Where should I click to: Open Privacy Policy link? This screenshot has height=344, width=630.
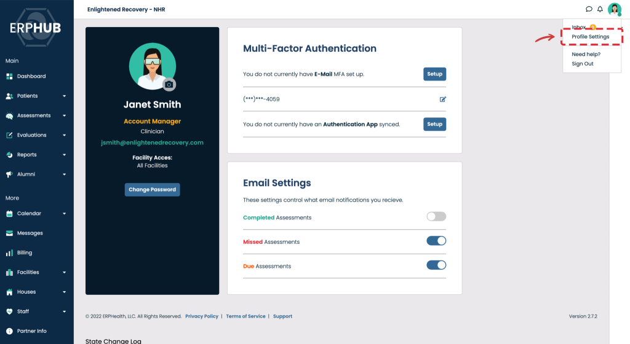[x=202, y=316]
